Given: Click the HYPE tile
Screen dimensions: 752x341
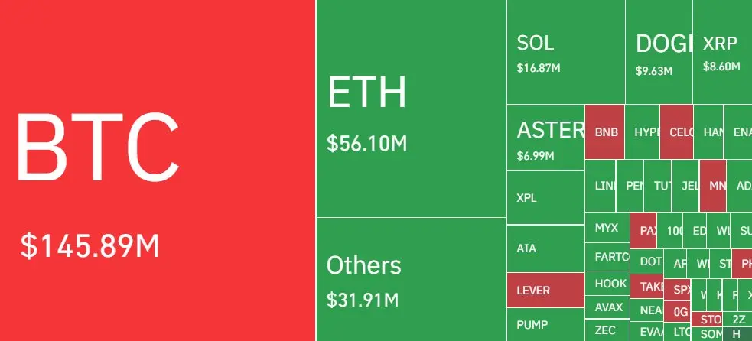Looking at the screenshot, I should point(643,132).
